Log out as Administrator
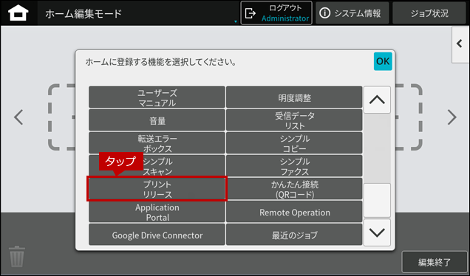470x276 pixels. pos(276,13)
